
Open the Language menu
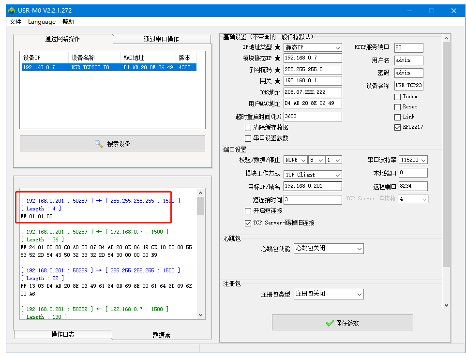tap(42, 22)
